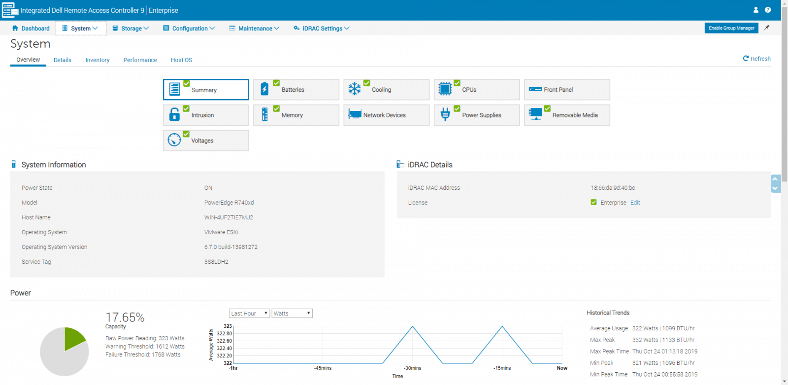Click the Memory status green checkmark
The width and height of the screenshot is (788, 385).
tap(276, 108)
